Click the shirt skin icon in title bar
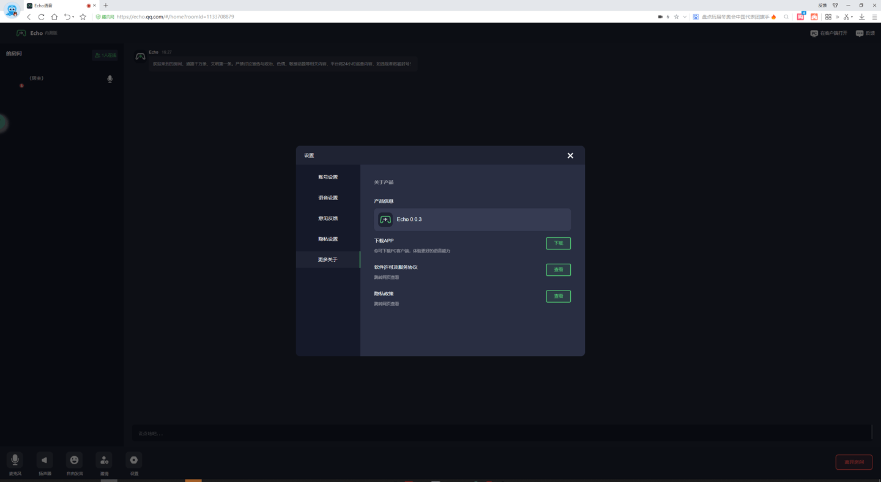 point(835,6)
